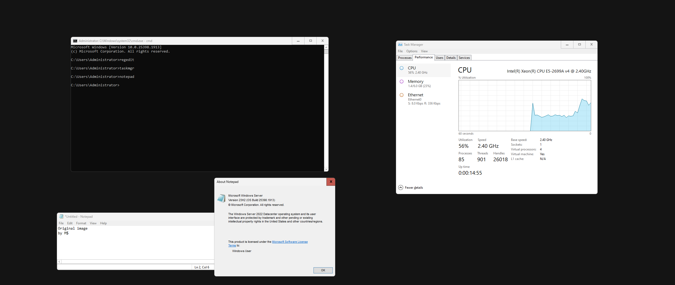The width and height of the screenshot is (675, 285).
Task: Open the Processes tab
Action: (x=404, y=58)
